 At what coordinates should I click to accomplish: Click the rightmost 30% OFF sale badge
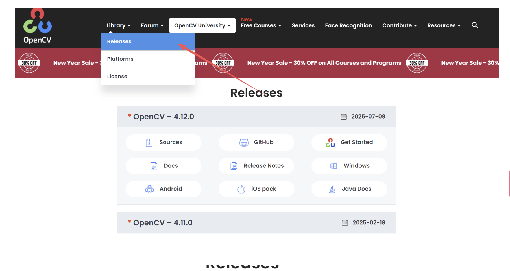coord(417,63)
